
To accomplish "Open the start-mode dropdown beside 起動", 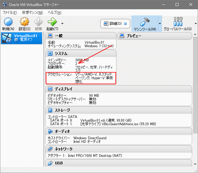I will pyautogui.click(x=62, y=24).
